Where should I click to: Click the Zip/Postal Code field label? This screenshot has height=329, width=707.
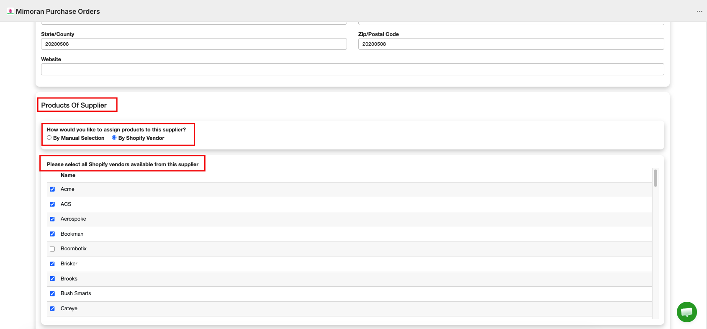coord(378,34)
